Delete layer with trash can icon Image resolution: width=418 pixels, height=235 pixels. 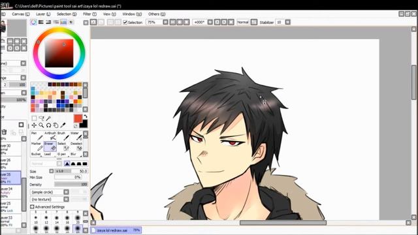point(4,132)
